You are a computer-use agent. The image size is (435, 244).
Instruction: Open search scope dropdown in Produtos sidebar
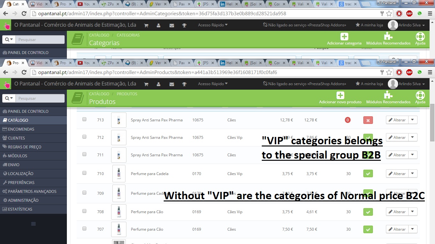(x=9, y=98)
